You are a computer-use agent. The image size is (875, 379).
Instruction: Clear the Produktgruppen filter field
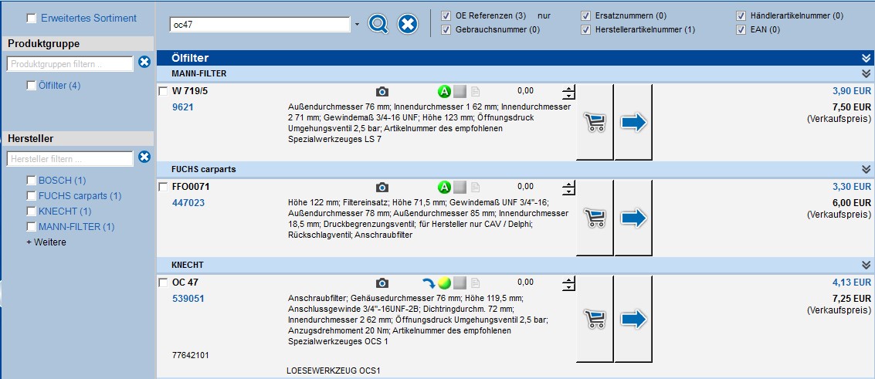pyautogui.click(x=144, y=62)
